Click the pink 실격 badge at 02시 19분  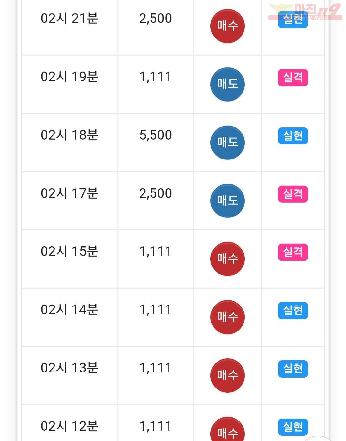(293, 78)
